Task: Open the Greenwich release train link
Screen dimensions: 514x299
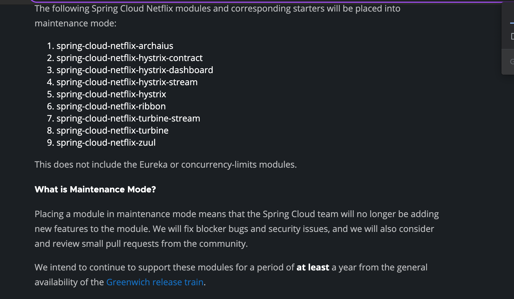Action: coord(155,282)
